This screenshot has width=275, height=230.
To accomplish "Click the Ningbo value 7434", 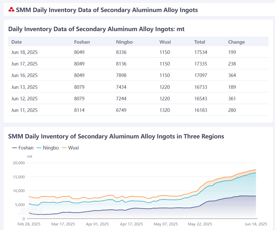I will click(121, 87).
